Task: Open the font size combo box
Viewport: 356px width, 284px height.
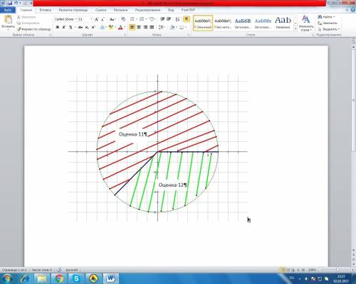Action: (x=85, y=19)
